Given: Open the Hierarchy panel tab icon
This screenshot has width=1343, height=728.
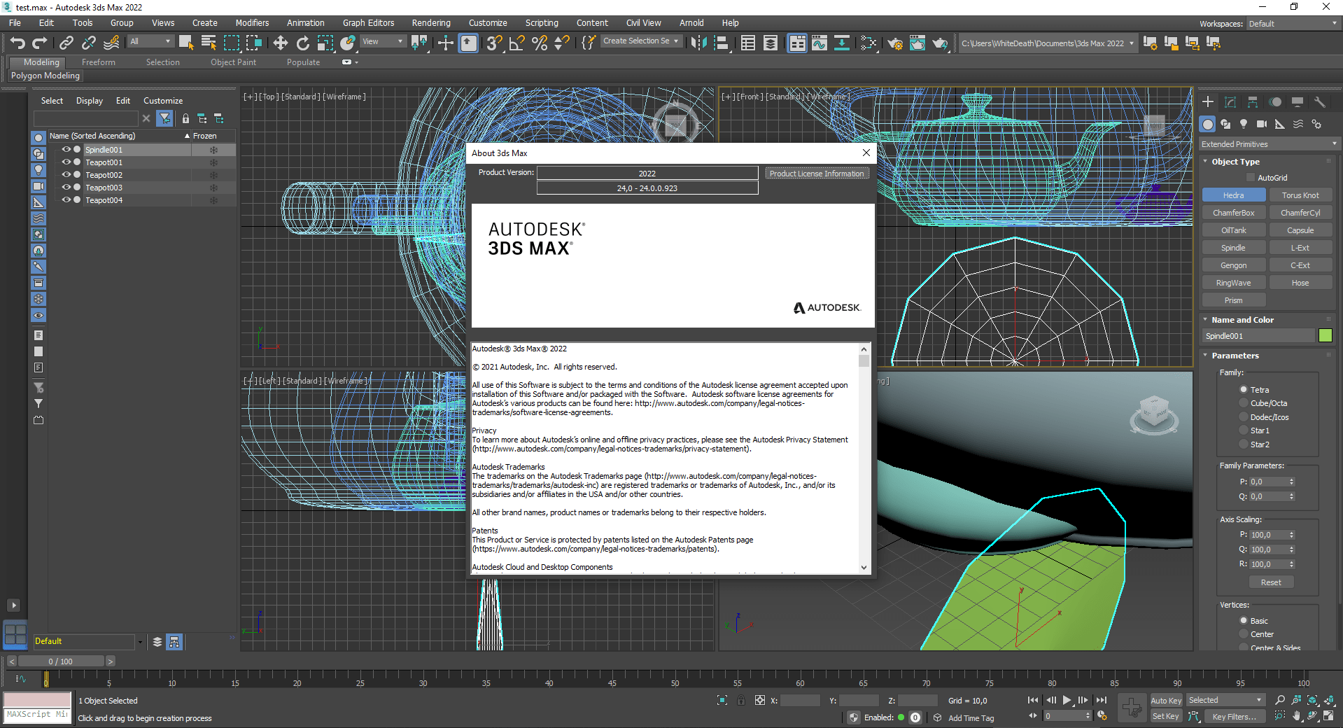Looking at the screenshot, I should coord(1253,102).
